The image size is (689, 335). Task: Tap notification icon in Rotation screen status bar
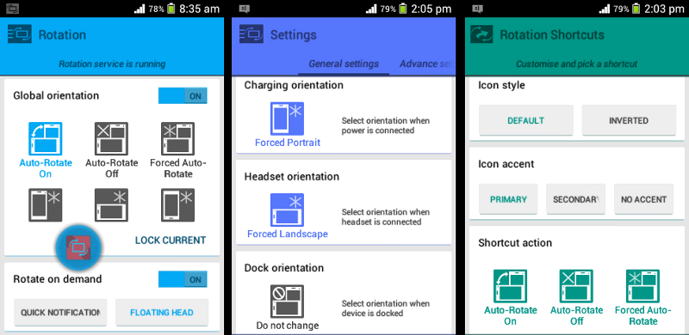pos(13,9)
